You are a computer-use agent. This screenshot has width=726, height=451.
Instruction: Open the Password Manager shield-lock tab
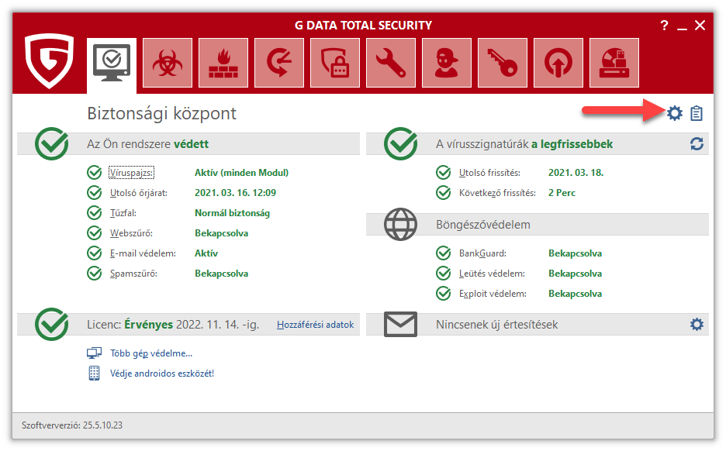[335, 63]
